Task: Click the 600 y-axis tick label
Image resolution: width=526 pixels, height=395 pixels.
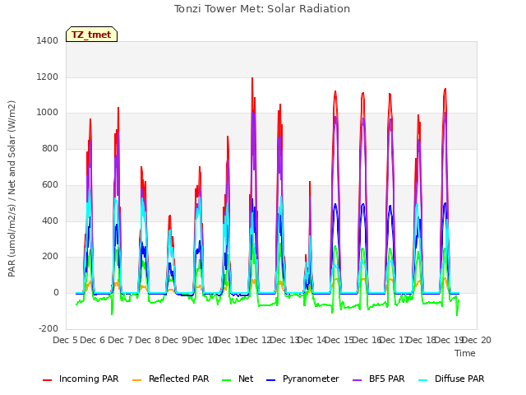Action: (x=50, y=184)
